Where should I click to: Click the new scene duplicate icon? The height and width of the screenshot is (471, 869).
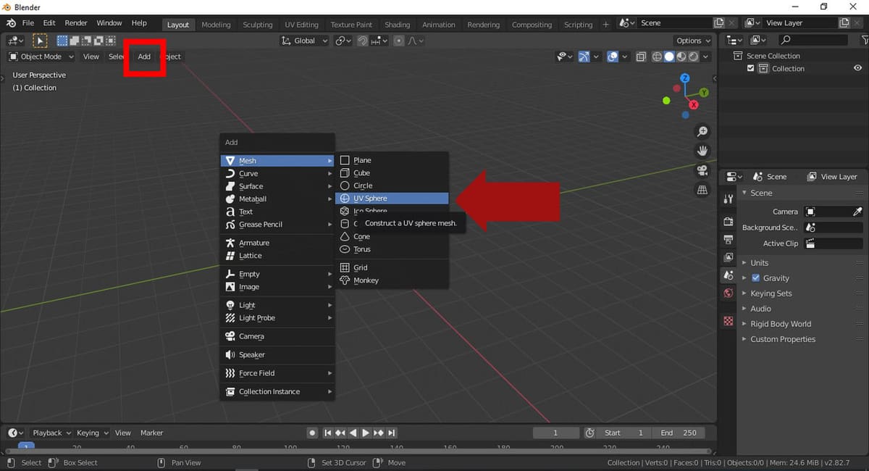[719, 23]
